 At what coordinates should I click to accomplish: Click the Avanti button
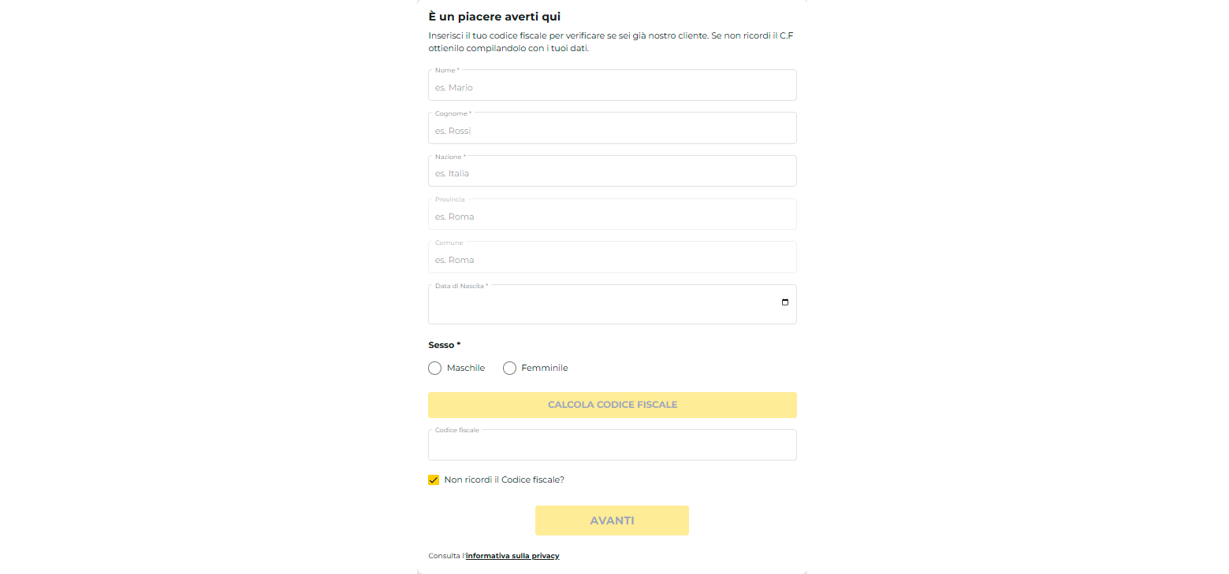tap(612, 520)
